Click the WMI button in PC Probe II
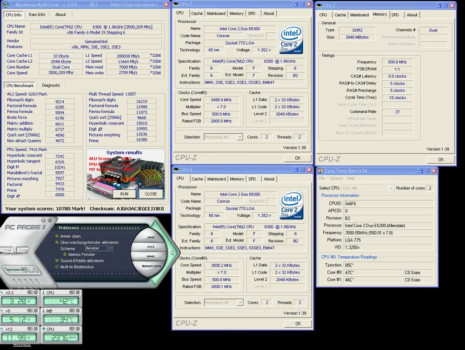Viewport: 465px width, 350px height. click(151, 256)
